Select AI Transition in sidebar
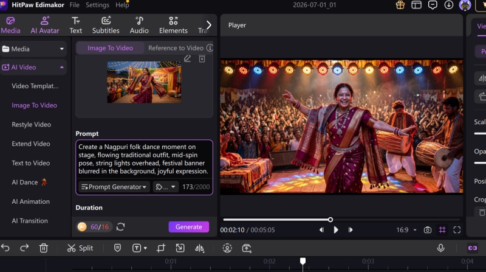Image resolution: width=486 pixels, height=272 pixels. [x=30, y=221]
